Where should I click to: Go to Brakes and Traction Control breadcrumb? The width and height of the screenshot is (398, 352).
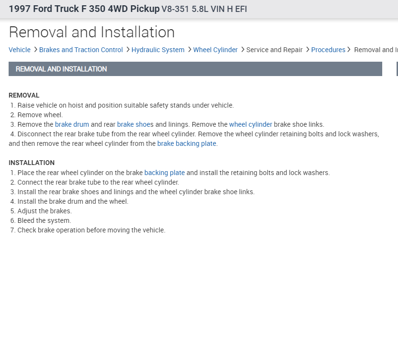[x=81, y=50]
